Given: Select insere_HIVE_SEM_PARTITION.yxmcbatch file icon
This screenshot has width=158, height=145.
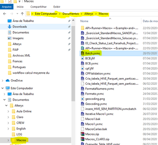Looking at the screenshot, I should tap(83, 109).
